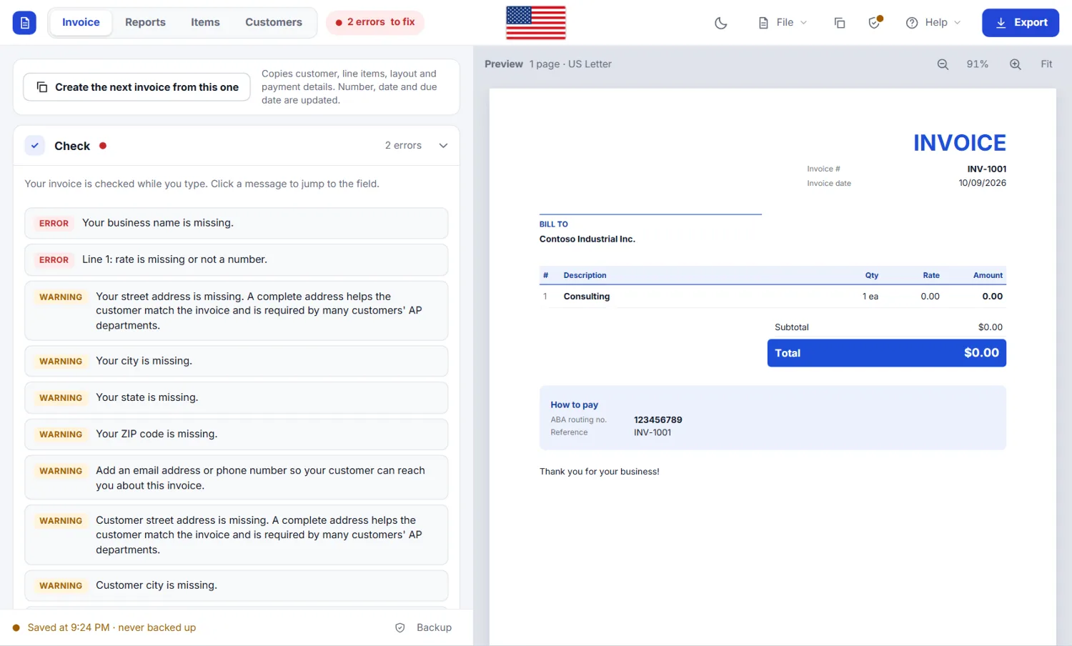1072x646 pixels.
Task: Click the US flag icon
Action: (x=536, y=23)
